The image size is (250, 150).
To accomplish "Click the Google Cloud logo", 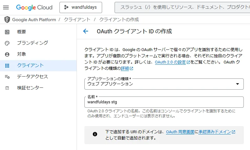I will click(34, 7).
